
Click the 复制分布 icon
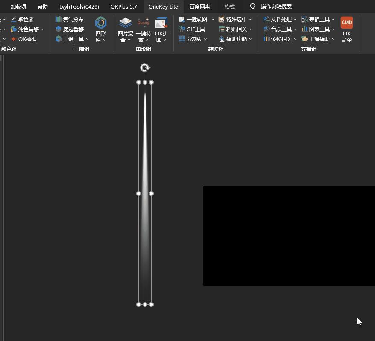pos(59,19)
